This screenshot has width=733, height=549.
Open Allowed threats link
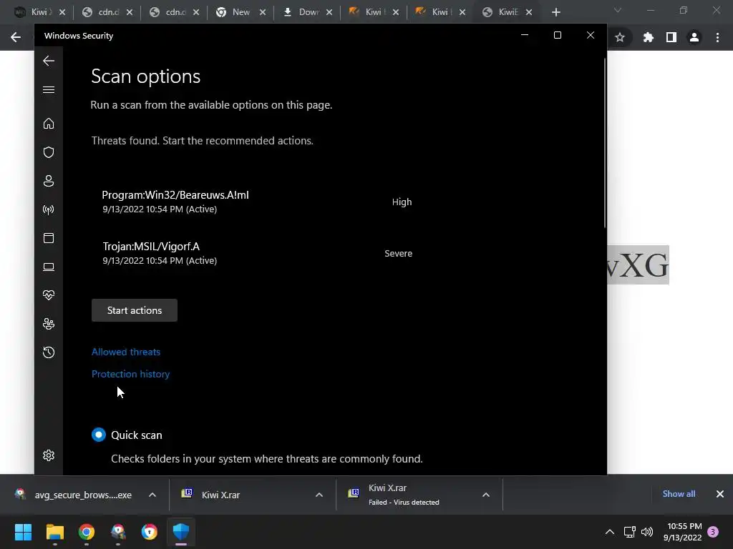point(126,352)
